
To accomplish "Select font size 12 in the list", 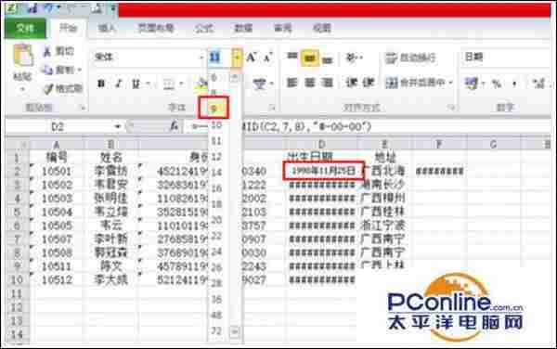I will [216, 157].
